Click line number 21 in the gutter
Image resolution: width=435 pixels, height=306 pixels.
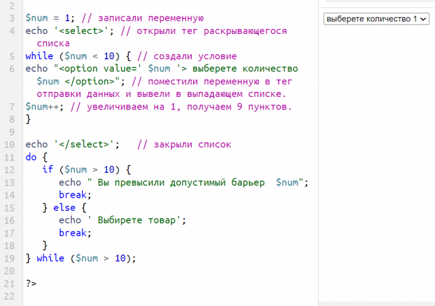[x=9, y=283]
